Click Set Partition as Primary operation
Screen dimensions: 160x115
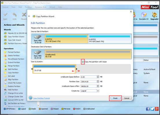[x=16, y=103]
